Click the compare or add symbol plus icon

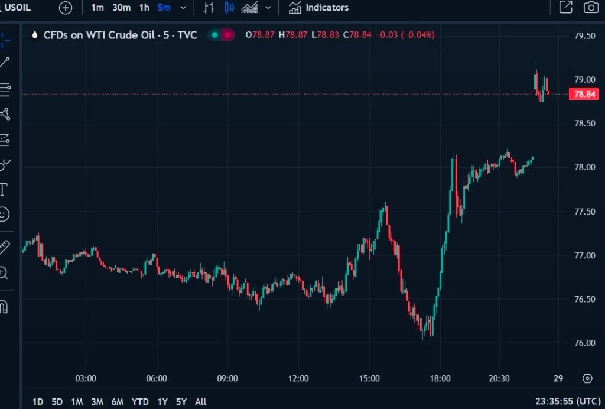(66, 8)
